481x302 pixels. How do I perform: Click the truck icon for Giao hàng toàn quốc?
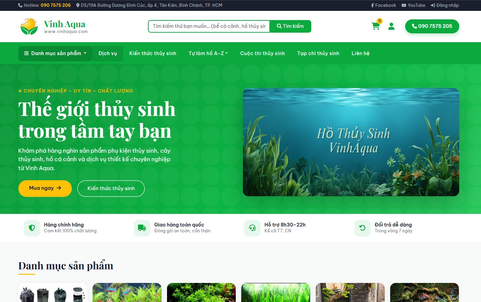coord(142,228)
